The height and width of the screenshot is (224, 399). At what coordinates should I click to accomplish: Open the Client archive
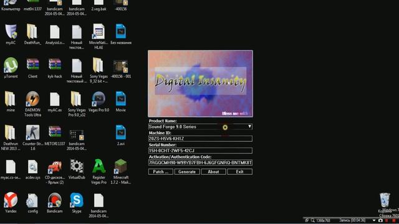pos(32,65)
